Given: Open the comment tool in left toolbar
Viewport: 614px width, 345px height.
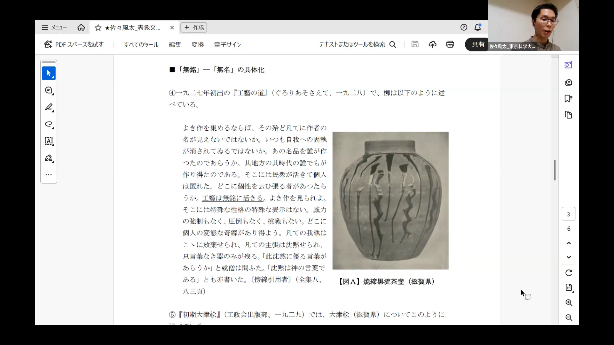Looking at the screenshot, I should tap(49, 90).
